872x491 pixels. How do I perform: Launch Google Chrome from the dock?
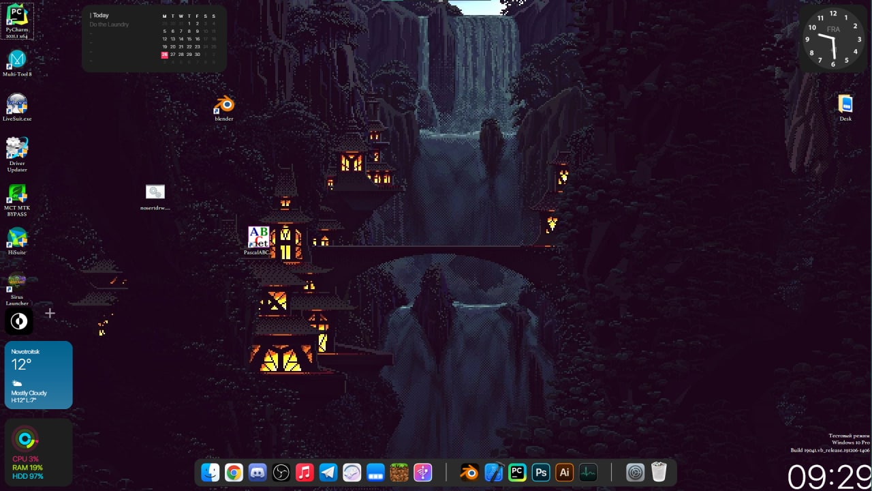click(234, 473)
